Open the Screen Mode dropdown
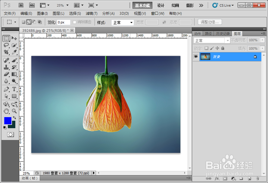This screenshot has width=268, height=183. [93, 5]
